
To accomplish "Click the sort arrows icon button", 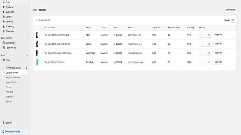I will [x=233, y=20].
